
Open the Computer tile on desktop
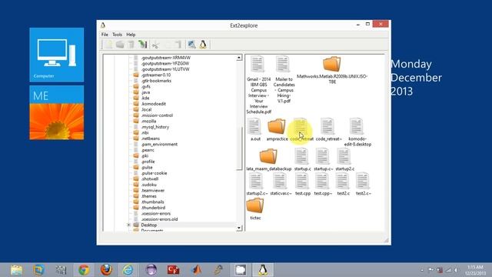(56, 55)
